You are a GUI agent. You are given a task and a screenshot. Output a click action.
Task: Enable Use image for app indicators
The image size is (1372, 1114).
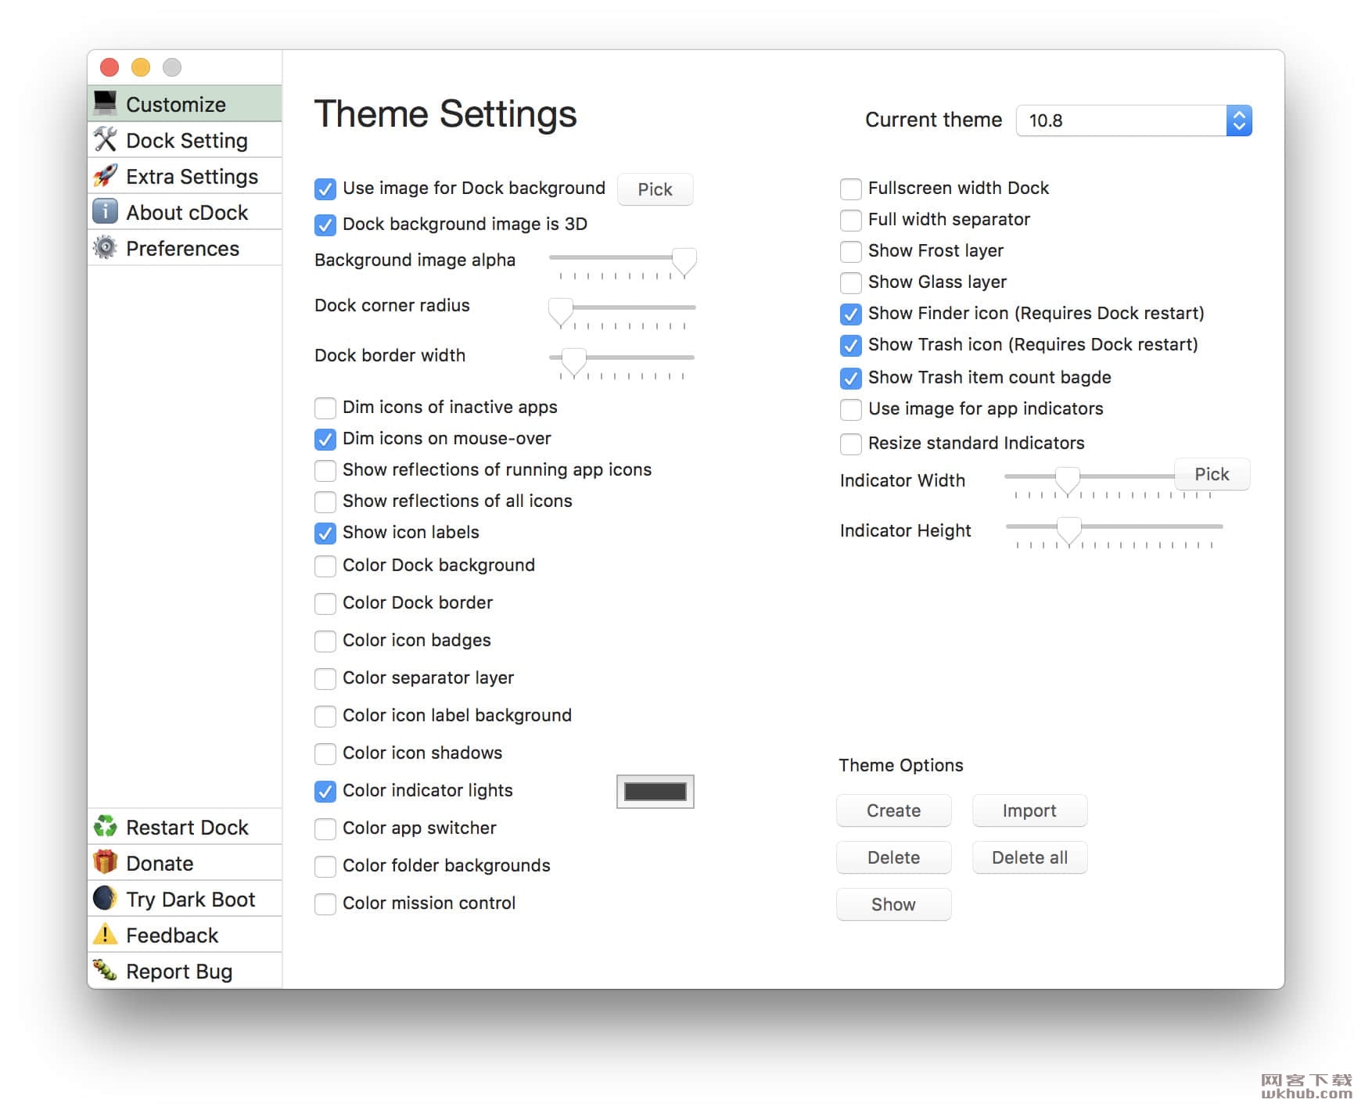[851, 409]
